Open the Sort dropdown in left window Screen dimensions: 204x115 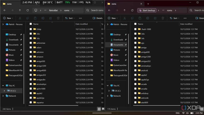[x=70, y=18]
